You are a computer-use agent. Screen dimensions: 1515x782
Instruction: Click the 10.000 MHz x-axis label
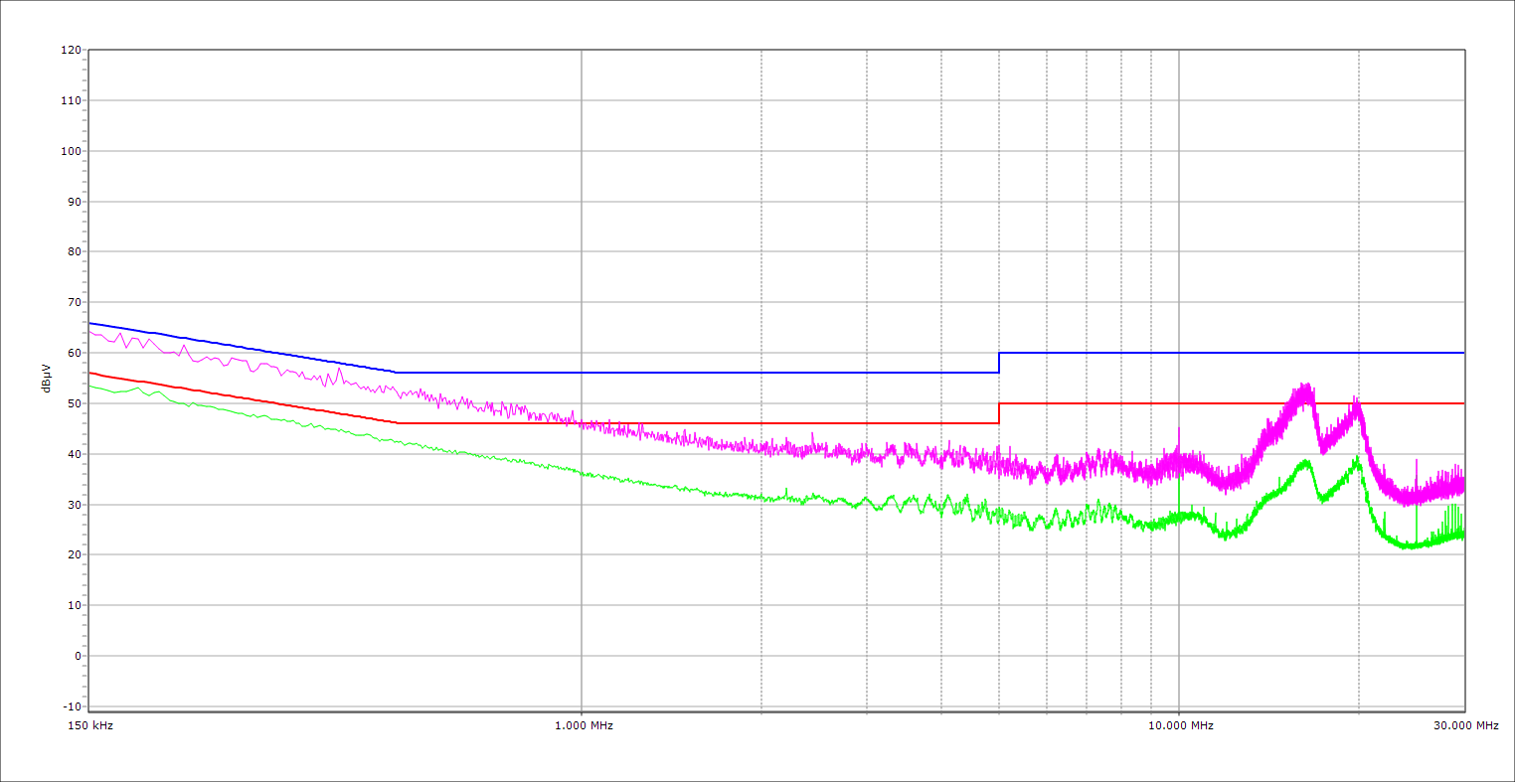[1179, 725]
